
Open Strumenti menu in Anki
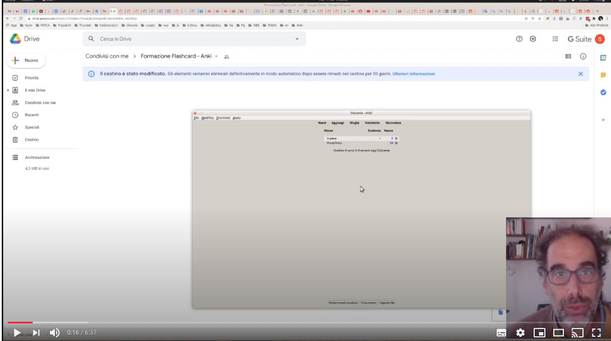(223, 118)
